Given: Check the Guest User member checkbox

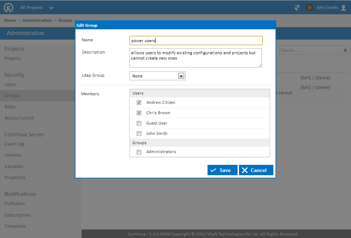Looking at the screenshot, I should 139,123.
